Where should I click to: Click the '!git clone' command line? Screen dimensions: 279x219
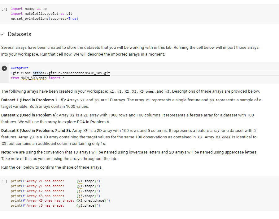pos(22,73)
